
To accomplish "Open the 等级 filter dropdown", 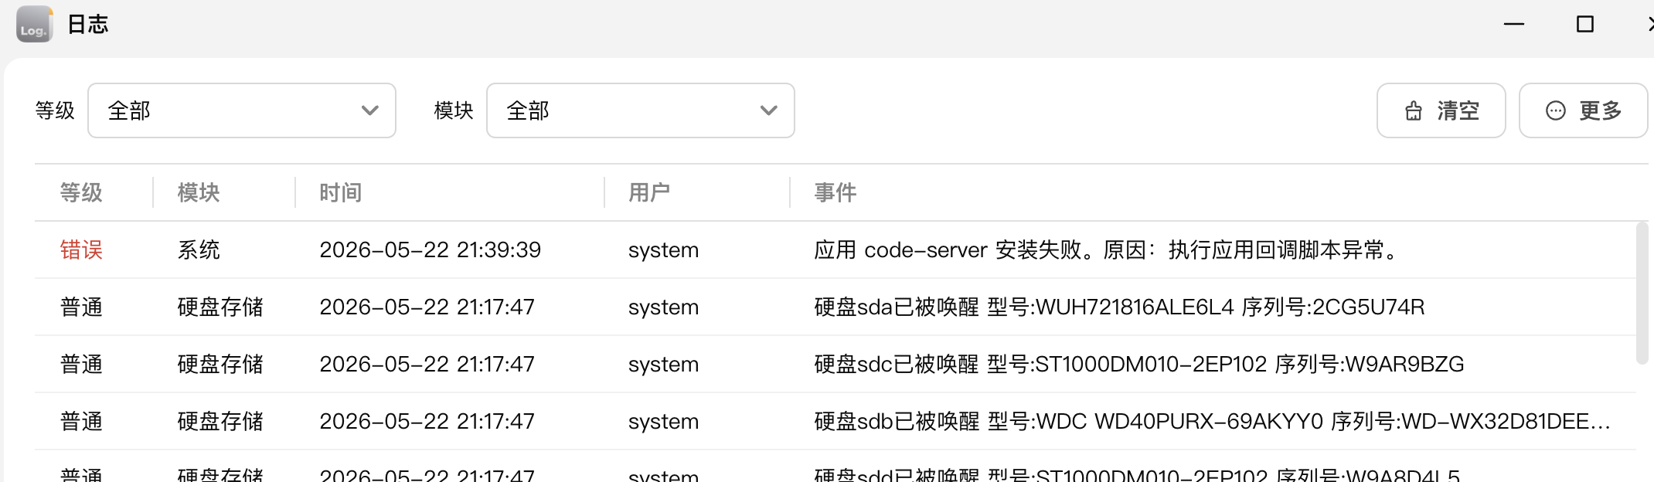I will tap(242, 110).
